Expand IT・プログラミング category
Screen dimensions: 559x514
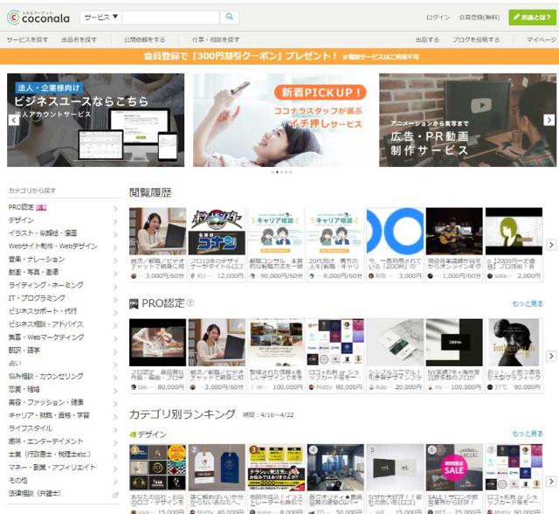[x=115, y=298]
